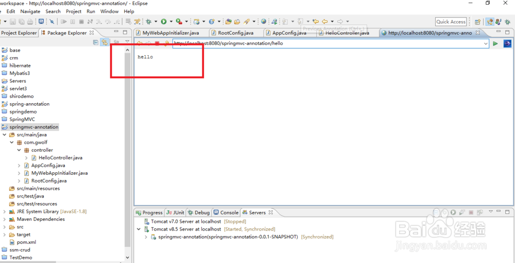Switch to AppConfig.java editor tab
515x263 pixels.
[289, 33]
